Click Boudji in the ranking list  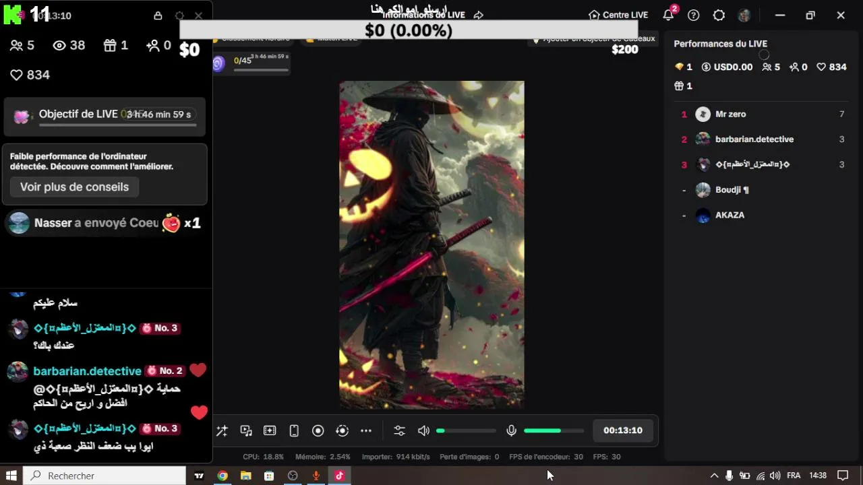[x=732, y=190]
